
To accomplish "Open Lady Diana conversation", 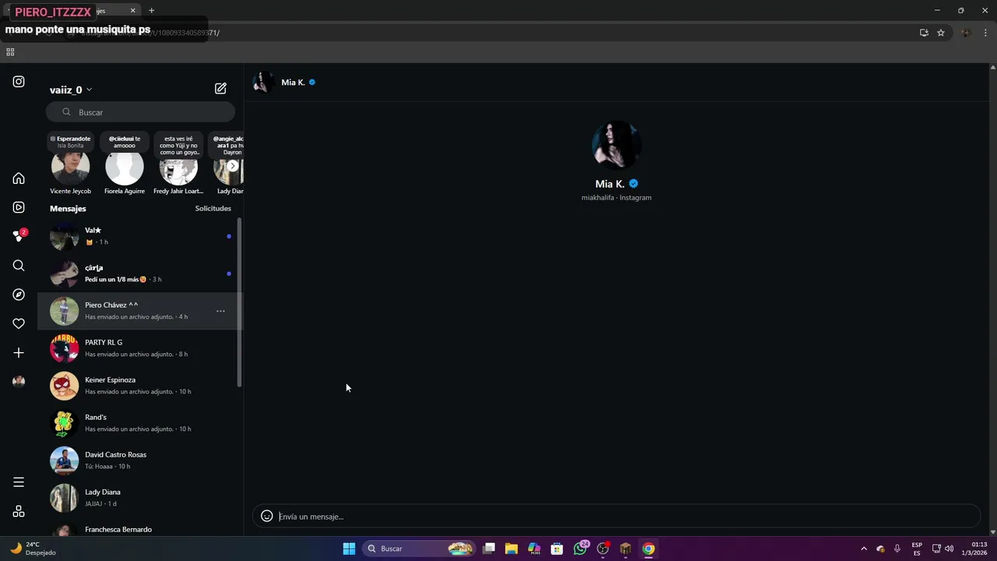I will [x=140, y=498].
